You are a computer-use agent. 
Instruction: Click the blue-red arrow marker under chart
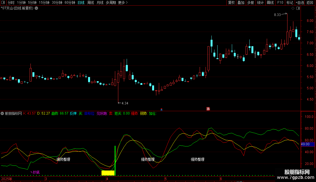(x=161, y=109)
